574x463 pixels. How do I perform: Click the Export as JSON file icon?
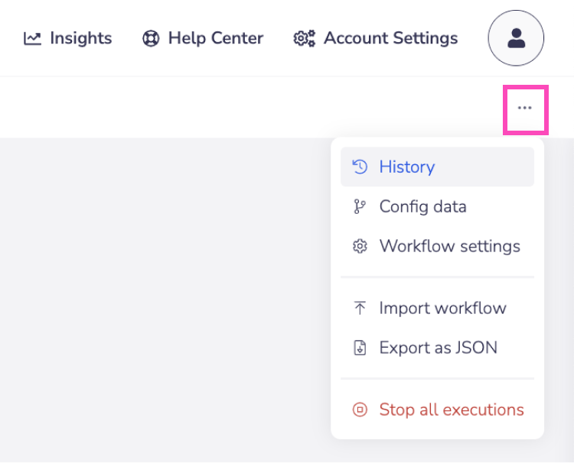point(360,348)
